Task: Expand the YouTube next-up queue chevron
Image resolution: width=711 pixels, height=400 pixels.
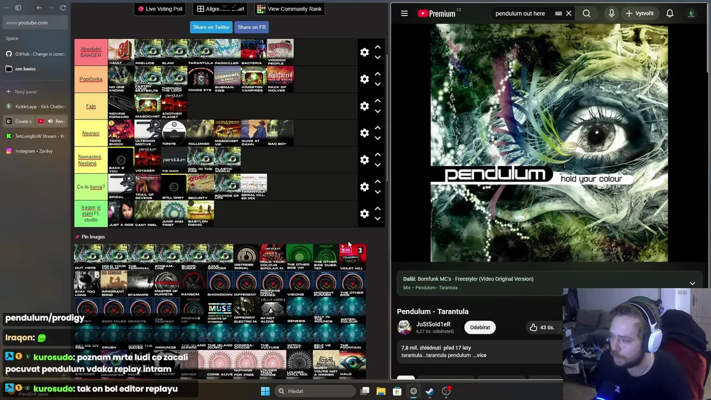Action: [x=692, y=283]
